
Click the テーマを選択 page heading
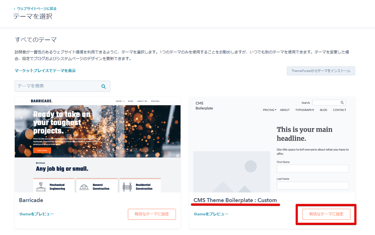coord(33,16)
